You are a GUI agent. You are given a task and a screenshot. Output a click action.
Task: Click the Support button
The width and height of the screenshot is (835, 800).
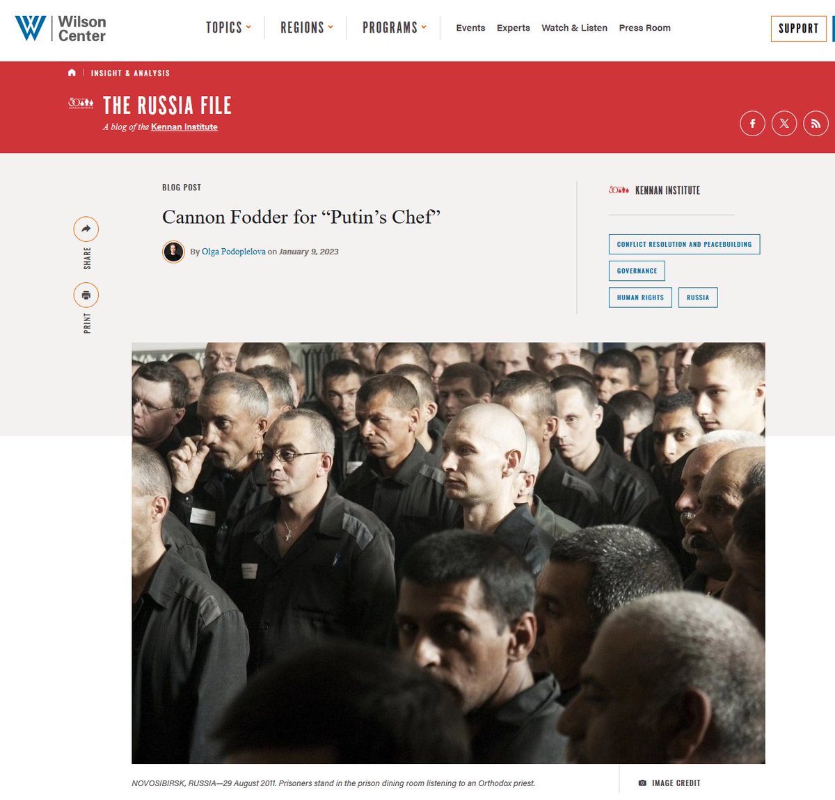799,28
